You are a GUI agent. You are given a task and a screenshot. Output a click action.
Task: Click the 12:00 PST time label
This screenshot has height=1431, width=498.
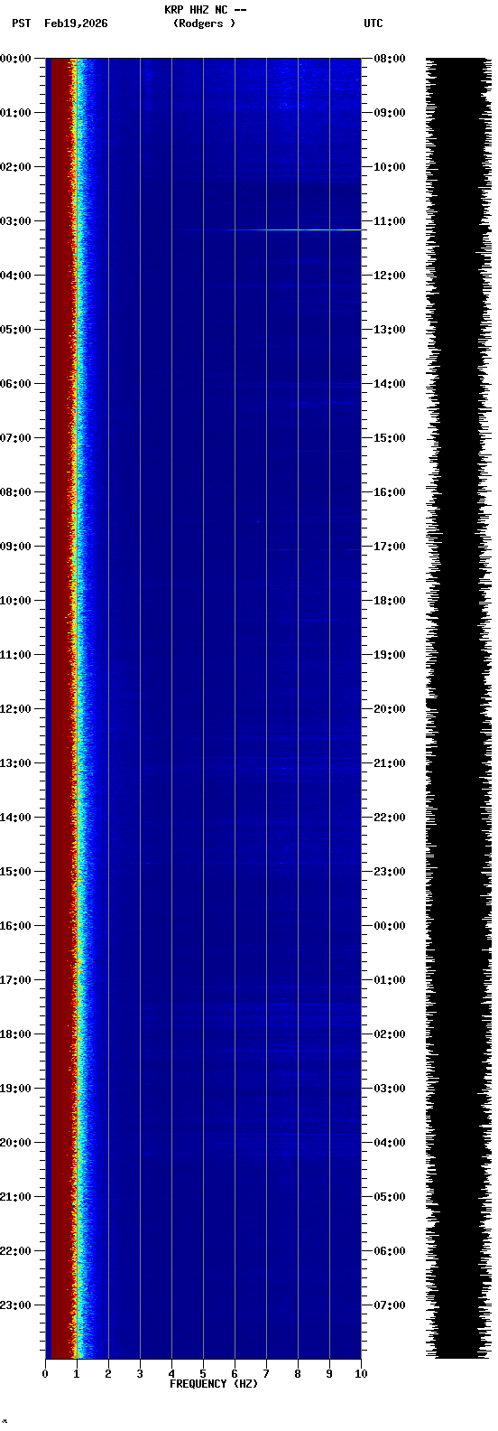(x=15, y=709)
